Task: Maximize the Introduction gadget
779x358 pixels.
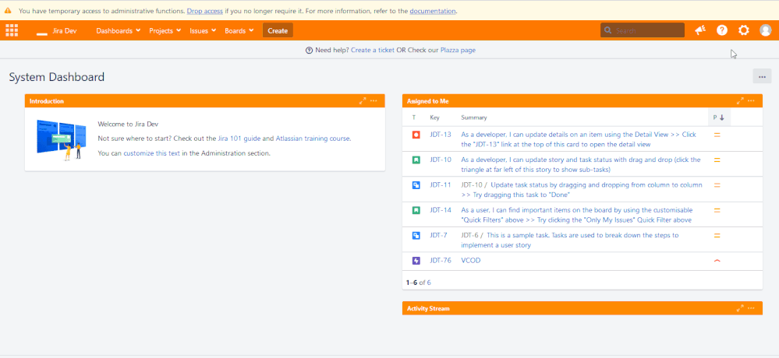Action: 363,100
